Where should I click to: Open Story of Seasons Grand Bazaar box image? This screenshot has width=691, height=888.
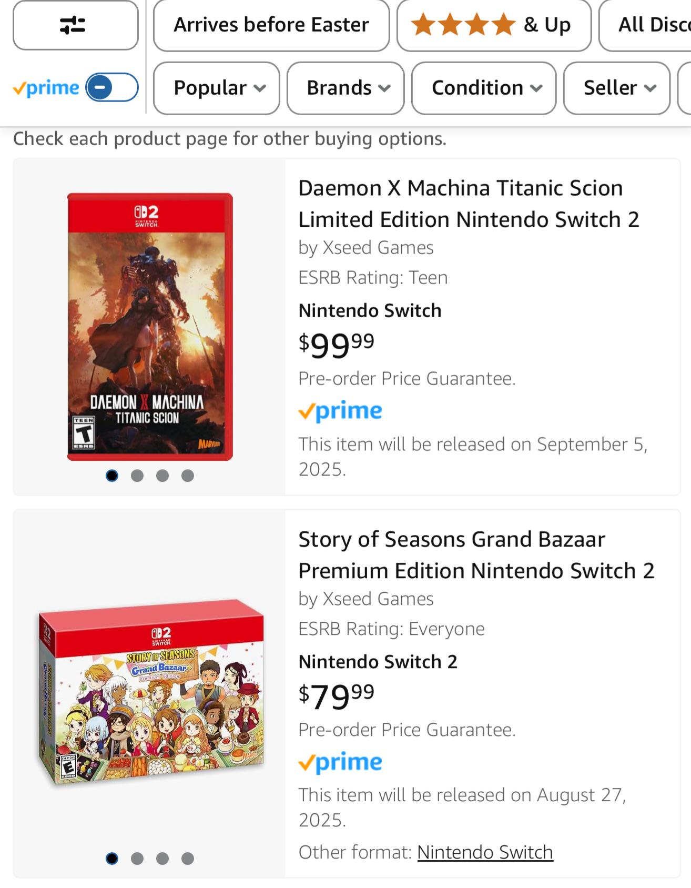coord(151,692)
